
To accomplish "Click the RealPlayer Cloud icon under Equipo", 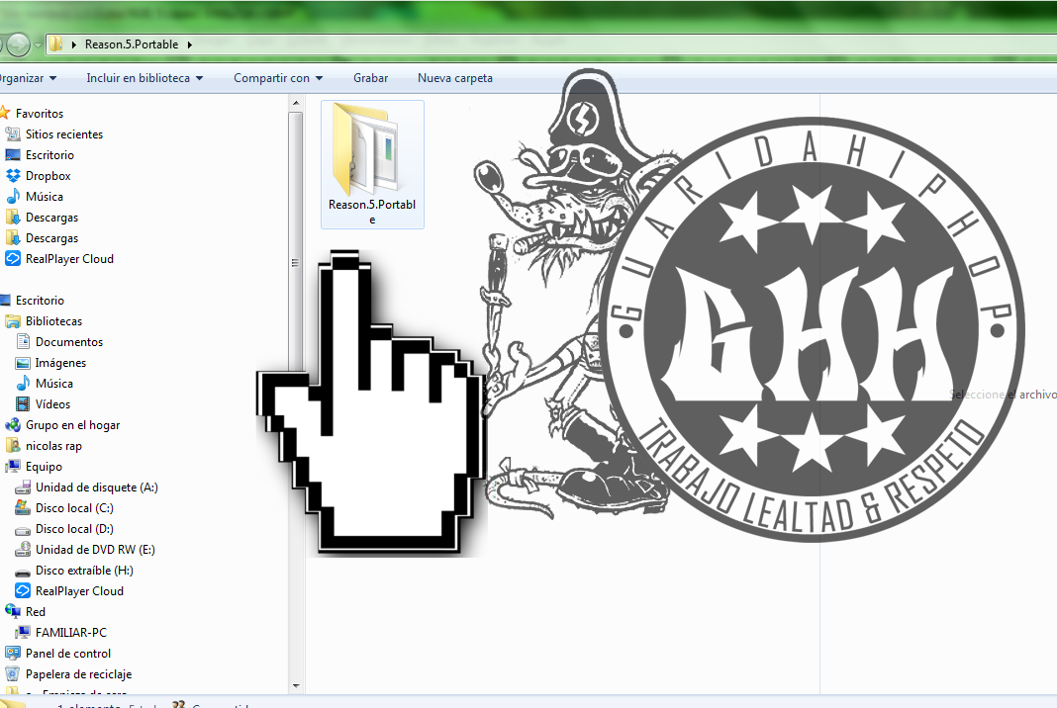I will [23, 590].
